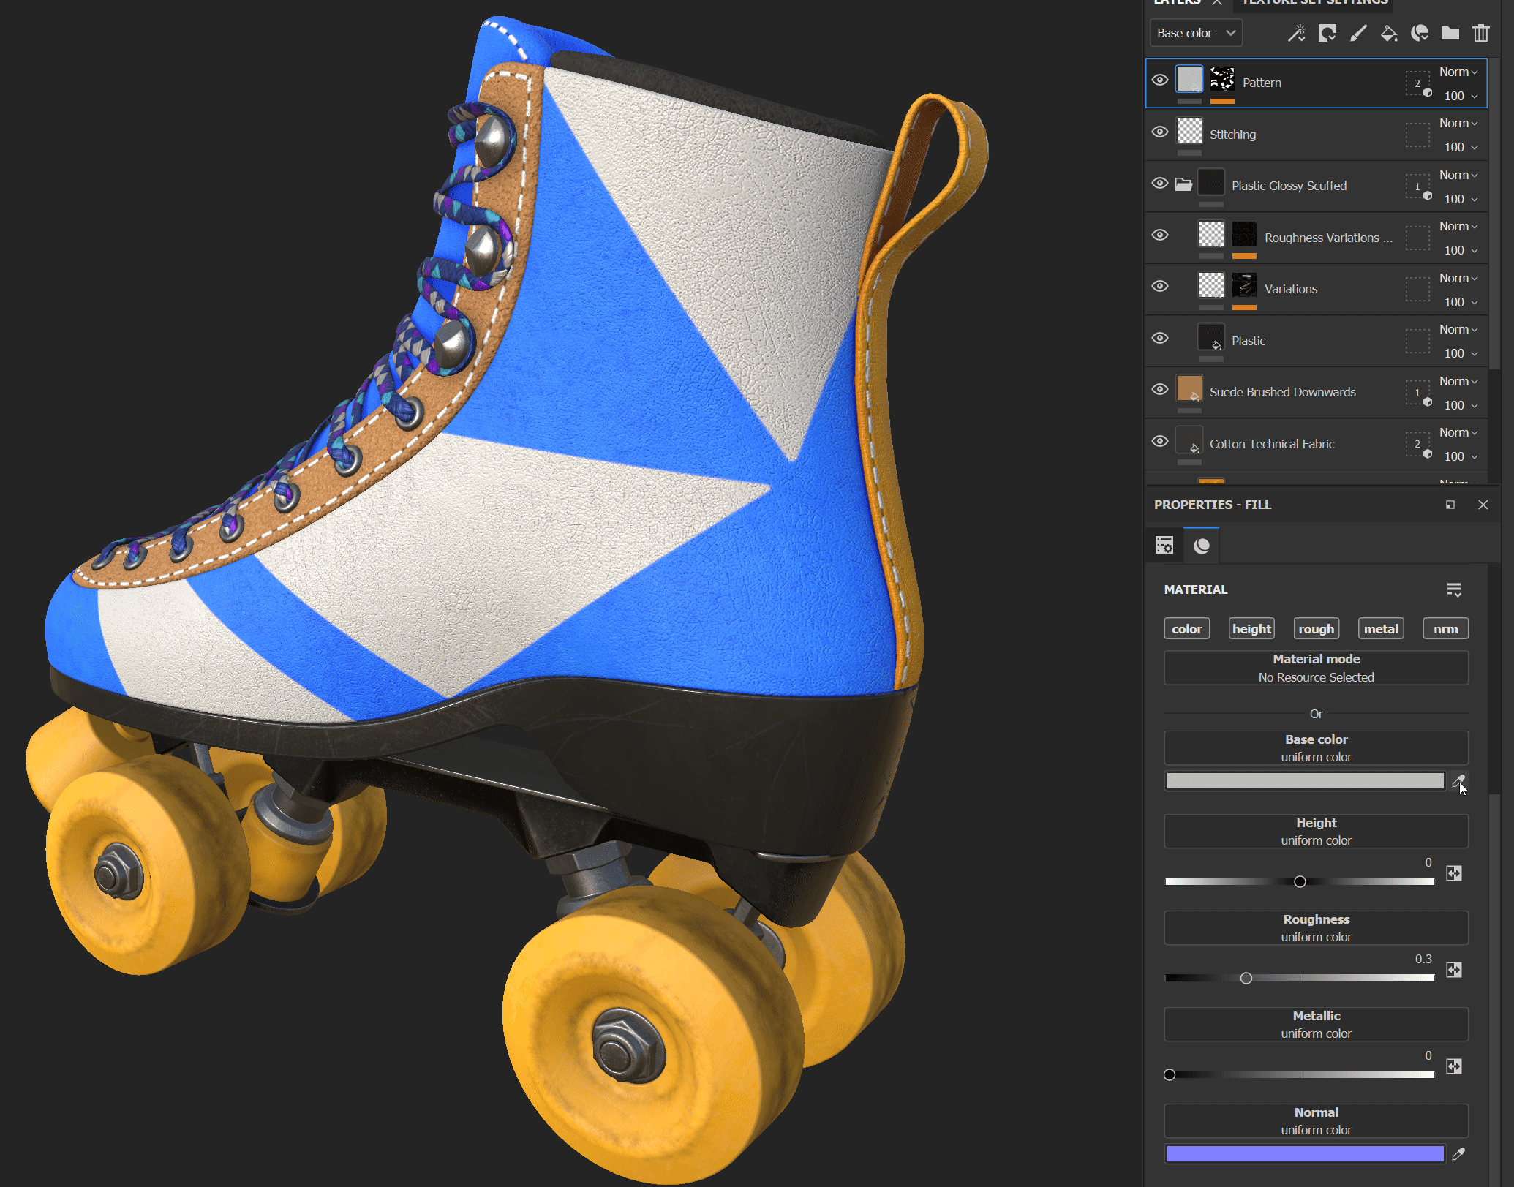1514x1187 pixels.
Task: Click the add mask icon in layers toolbar
Action: tap(1327, 34)
